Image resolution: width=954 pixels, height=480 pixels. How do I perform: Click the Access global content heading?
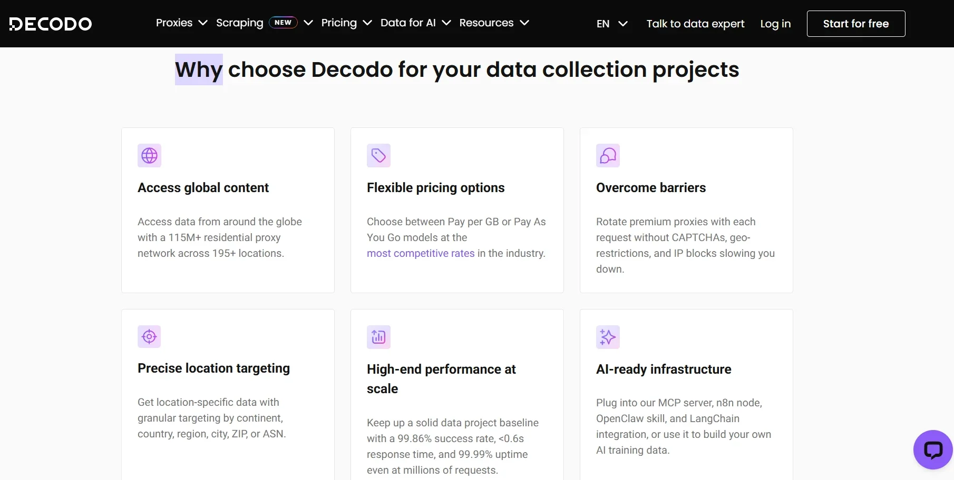(x=203, y=188)
